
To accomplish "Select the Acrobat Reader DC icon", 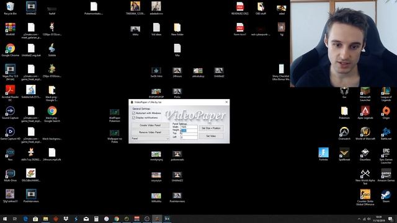I will click(10, 93).
